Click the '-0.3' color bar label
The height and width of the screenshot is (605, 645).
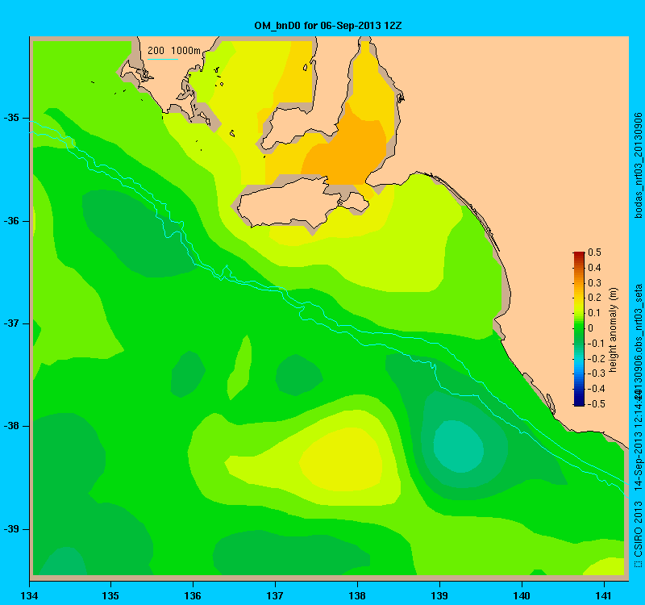click(595, 373)
